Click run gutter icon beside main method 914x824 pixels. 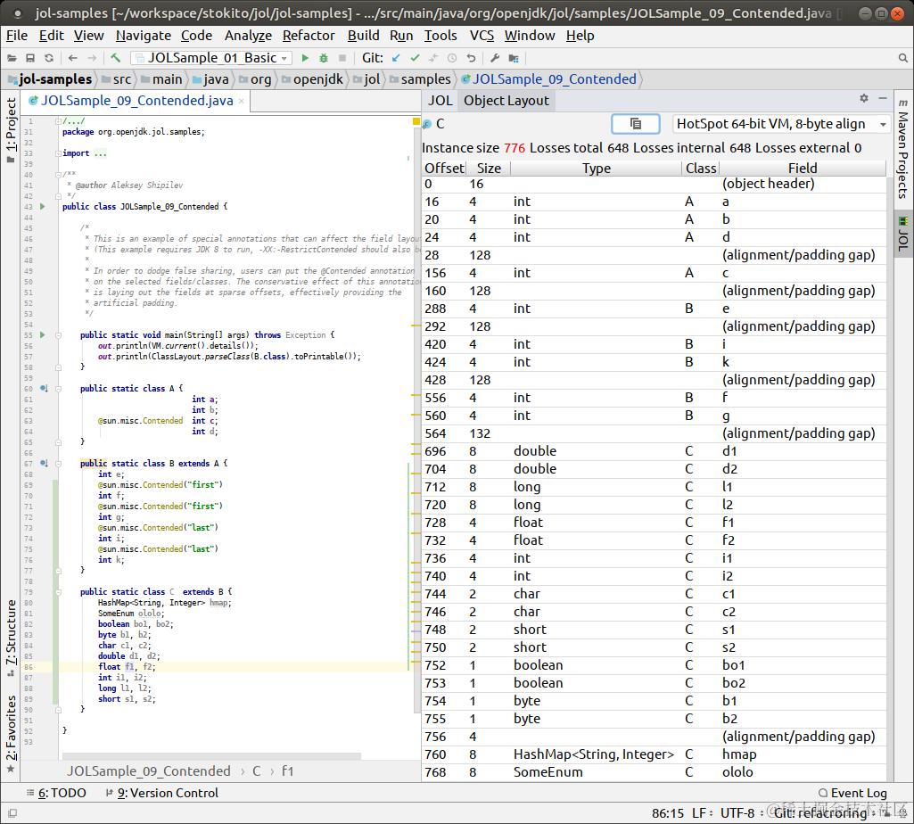point(42,334)
